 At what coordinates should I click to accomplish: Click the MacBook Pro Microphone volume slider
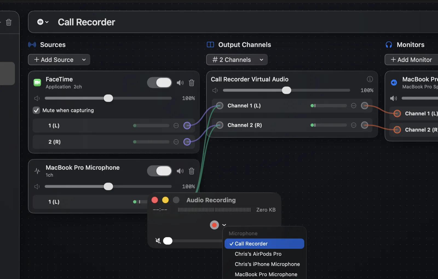(x=108, y=186)
